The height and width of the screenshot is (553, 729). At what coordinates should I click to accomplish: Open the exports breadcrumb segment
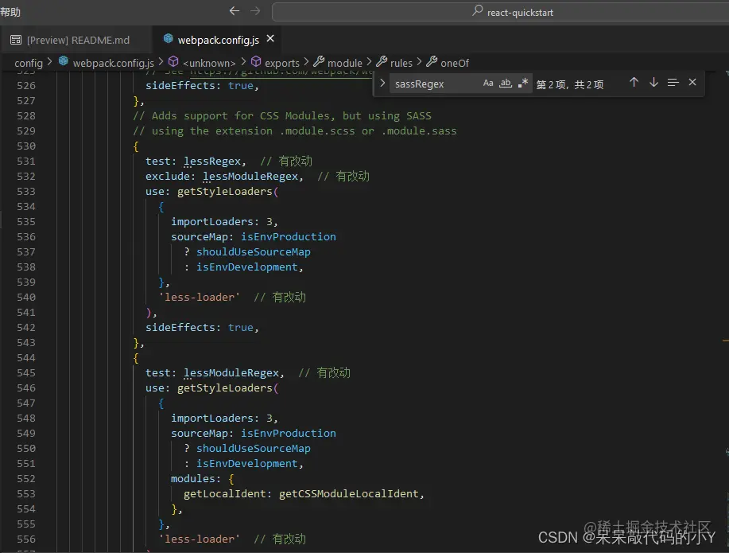[281, 63]
